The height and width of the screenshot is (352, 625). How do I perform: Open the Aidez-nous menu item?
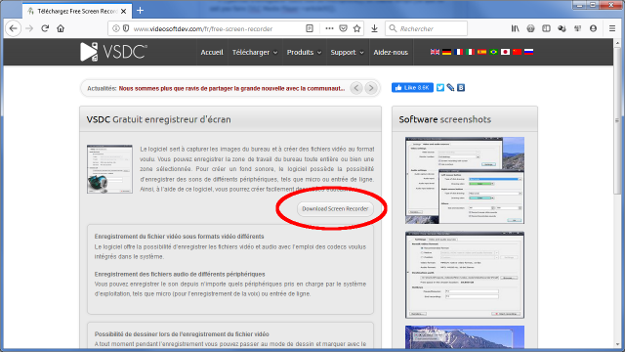coord(391,52)
